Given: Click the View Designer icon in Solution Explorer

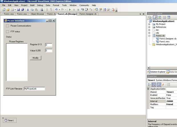Looking at the screenshot, I should [x=169, y=17].
